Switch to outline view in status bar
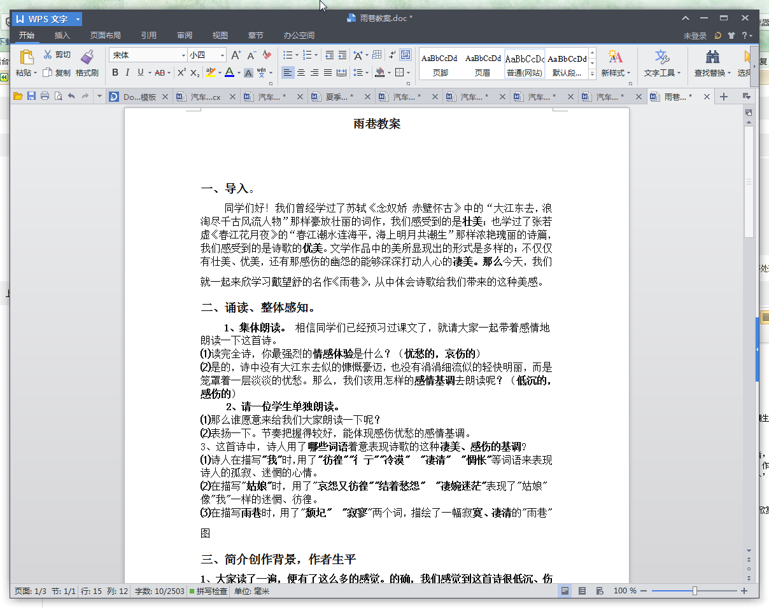The height and width of the screenshot is (608, 769). 582,591
